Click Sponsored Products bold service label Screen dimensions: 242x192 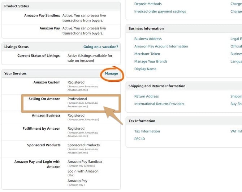[x=44, y=145]
